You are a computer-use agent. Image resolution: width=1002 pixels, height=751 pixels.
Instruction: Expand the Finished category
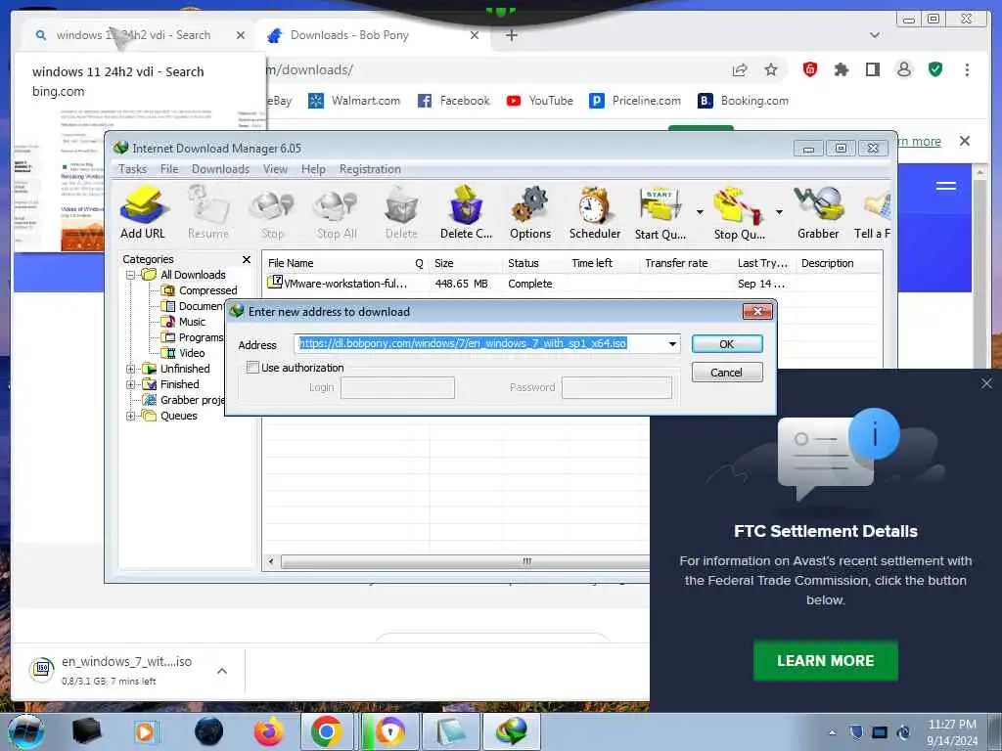[130, 384]
